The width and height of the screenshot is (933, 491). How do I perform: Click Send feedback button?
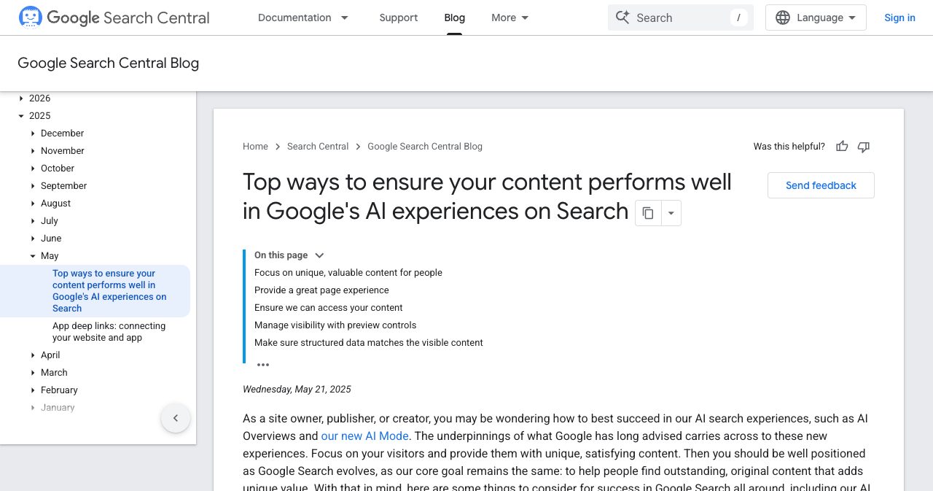click(x=821, y=185)
